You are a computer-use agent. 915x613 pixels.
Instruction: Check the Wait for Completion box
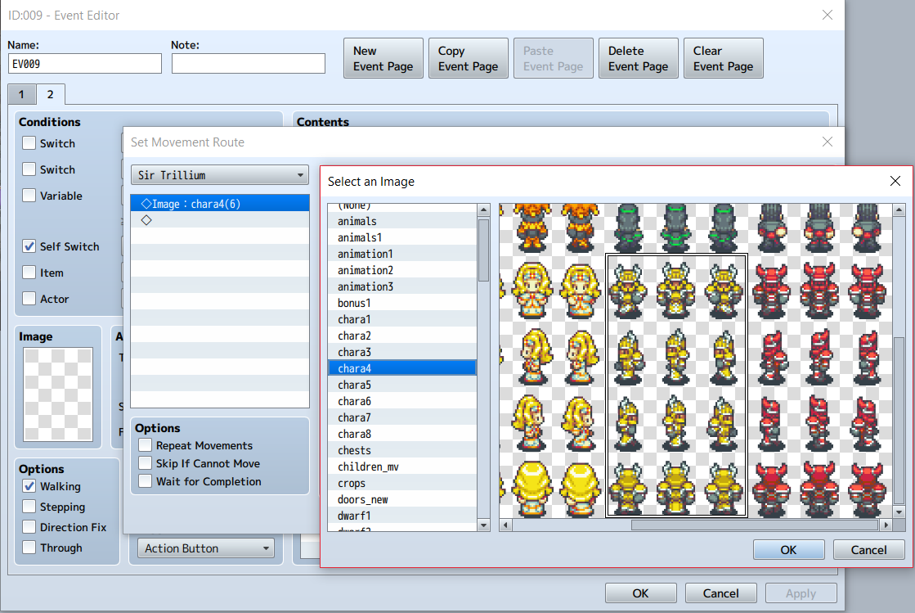pos(146,481)
